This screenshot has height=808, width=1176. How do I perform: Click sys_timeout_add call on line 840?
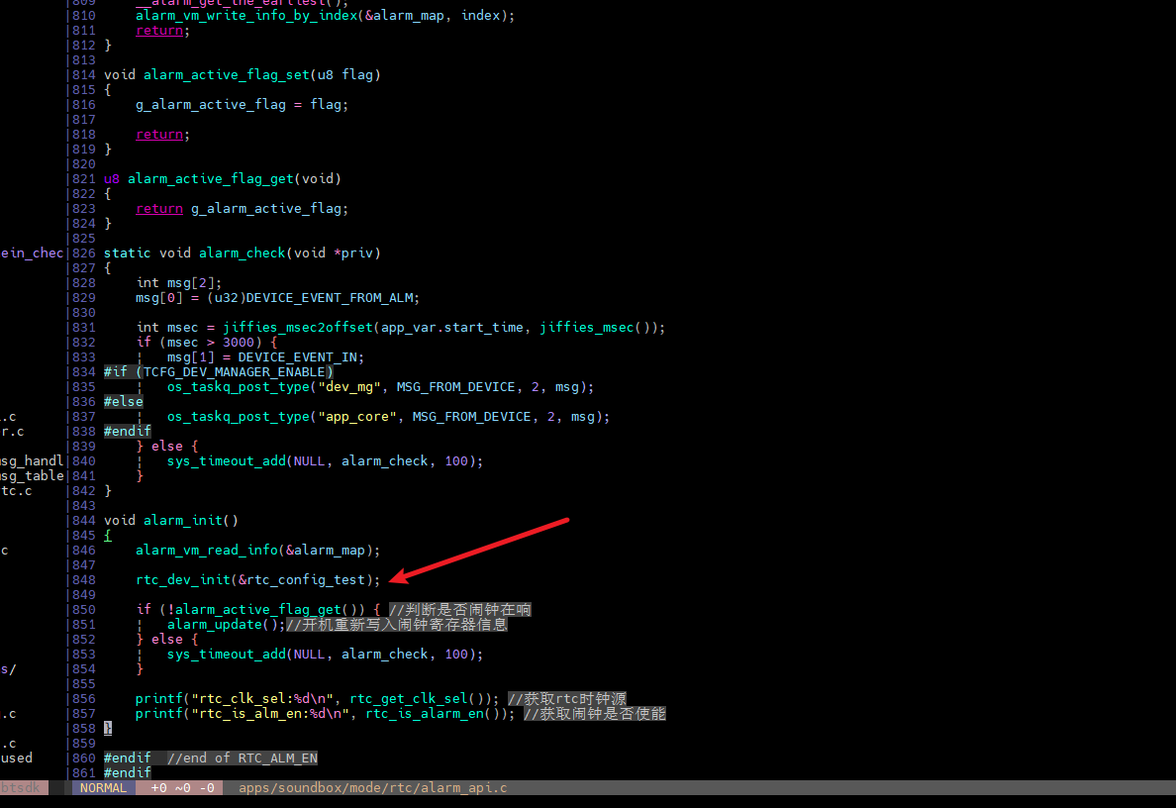[227, 461]
